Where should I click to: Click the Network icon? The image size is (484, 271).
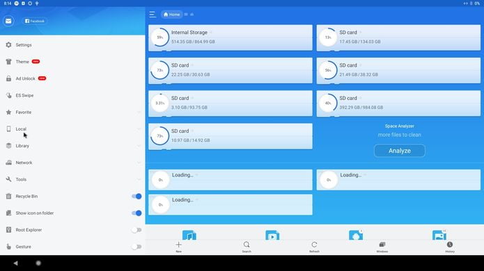pyautogui.click(x=8, y=163)
